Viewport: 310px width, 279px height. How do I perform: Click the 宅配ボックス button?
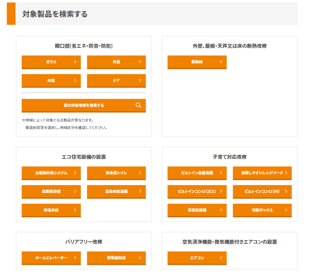point(262,210)
